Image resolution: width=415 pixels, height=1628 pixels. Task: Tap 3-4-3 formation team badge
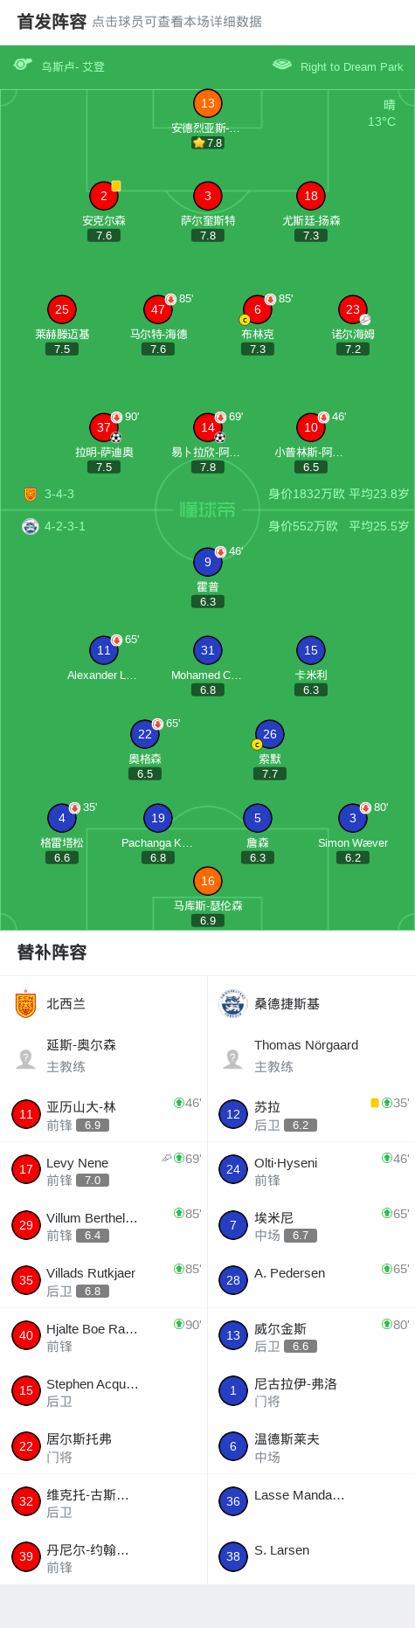tap(31, 494)
